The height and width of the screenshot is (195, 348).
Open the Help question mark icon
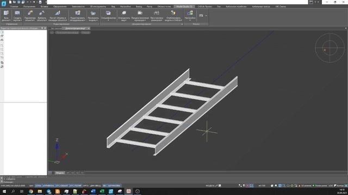315,2
